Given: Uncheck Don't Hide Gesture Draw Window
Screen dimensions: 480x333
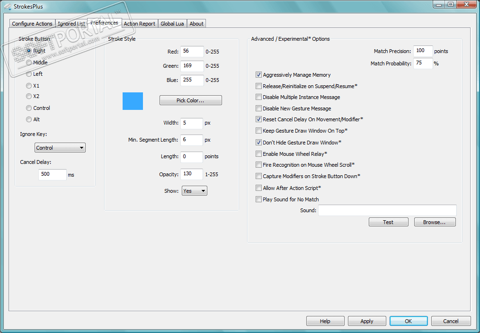Looking at the screenshot, I should (x=258, y=143).
